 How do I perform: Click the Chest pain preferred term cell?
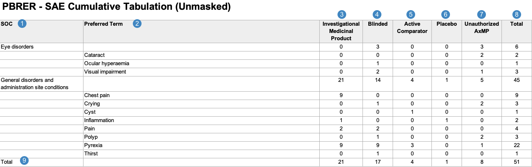point(97,95)
